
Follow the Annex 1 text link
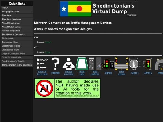(x=135, y=73)
